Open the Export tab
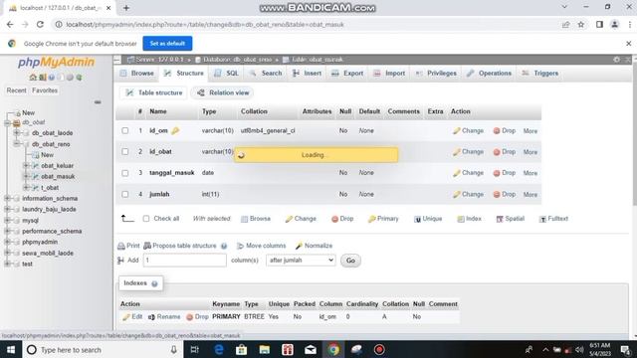The image size is (637, 358). tap(347, 74)
